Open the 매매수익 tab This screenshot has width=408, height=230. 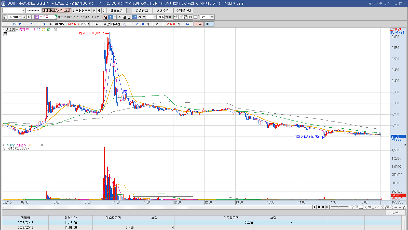[163, 10]
